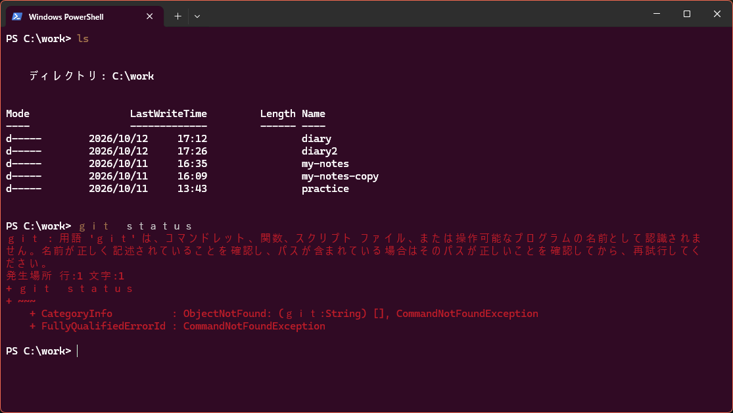The height and width of the screenshot is (413, 733).
Task: Click the directory path 'C:\work' heading
Action: pos(133,76)
